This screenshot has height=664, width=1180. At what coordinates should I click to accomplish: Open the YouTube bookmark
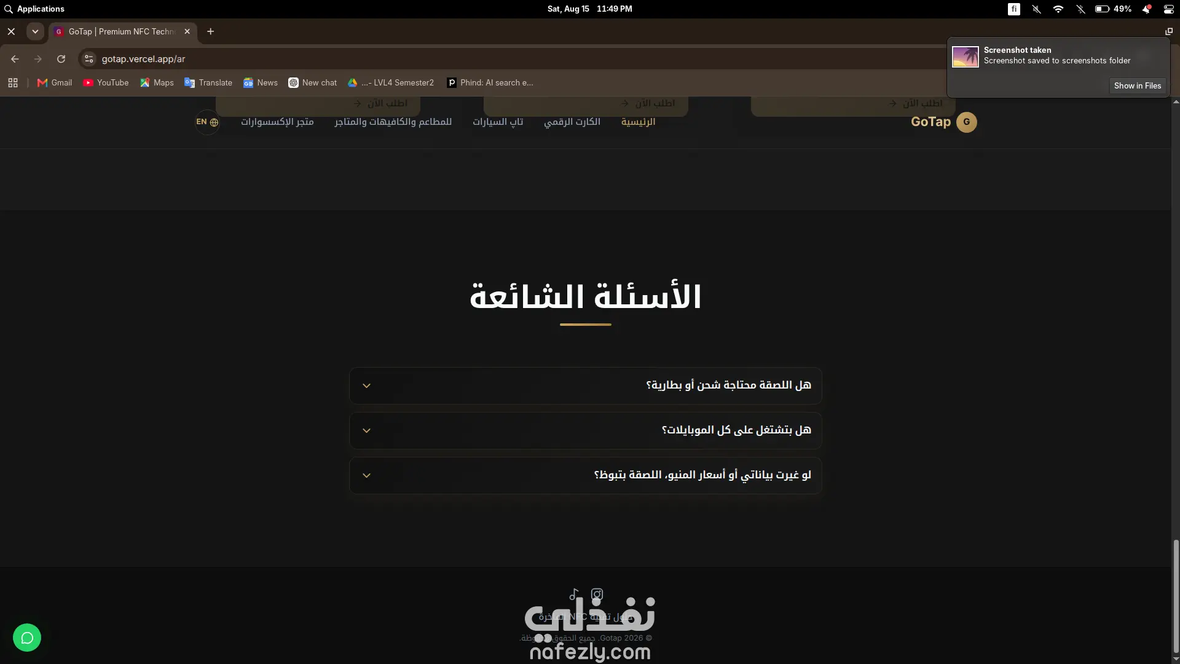(106, 82)
